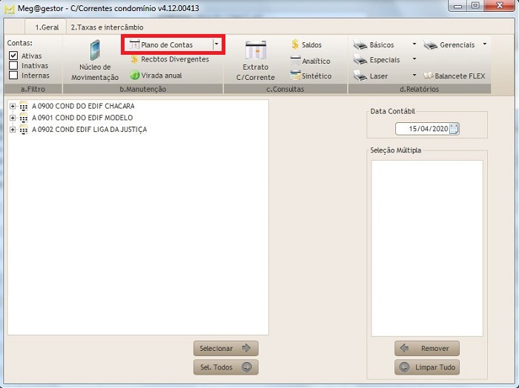Click the Limpar Tudo button

[427, 367]
